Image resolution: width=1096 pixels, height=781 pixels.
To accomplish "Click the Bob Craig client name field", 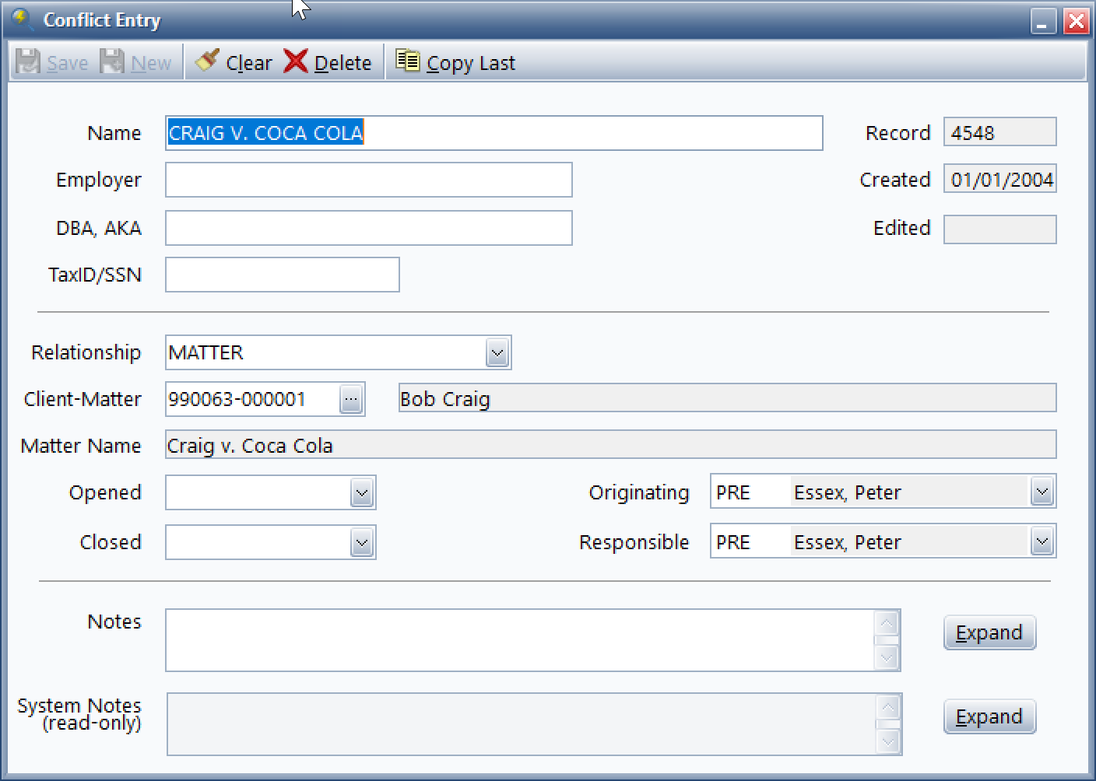I will [x=727, y=398].
